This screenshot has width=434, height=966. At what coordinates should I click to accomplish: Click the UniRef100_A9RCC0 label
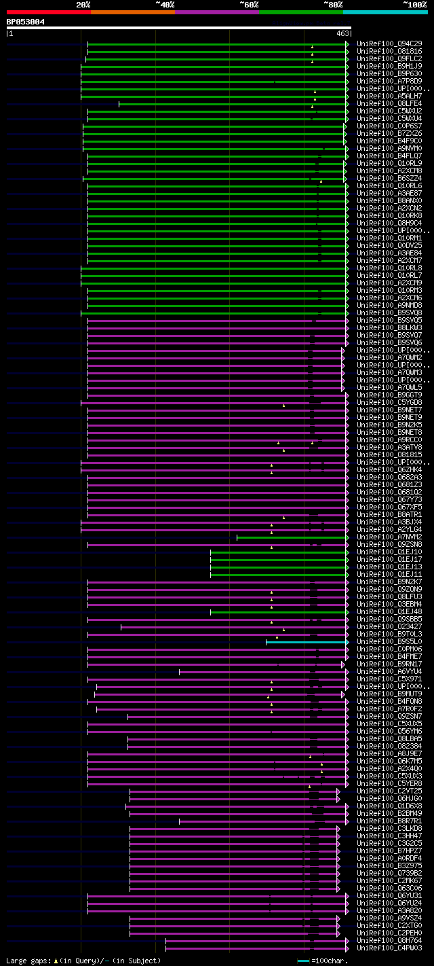coord(389,440)
